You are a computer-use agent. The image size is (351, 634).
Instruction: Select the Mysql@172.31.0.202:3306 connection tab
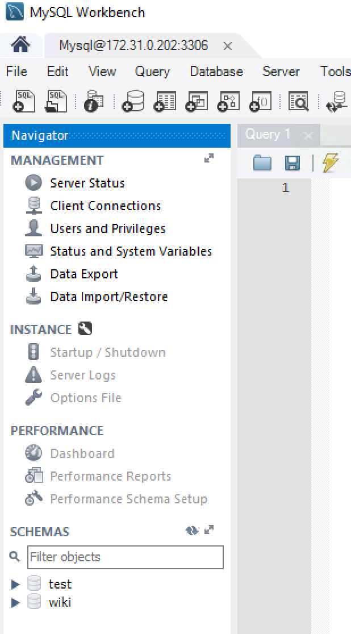coord(133,45)
